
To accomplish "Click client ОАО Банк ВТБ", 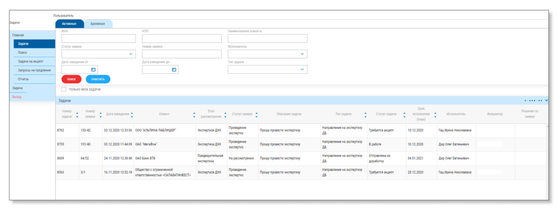I will (x=145, y=158).
